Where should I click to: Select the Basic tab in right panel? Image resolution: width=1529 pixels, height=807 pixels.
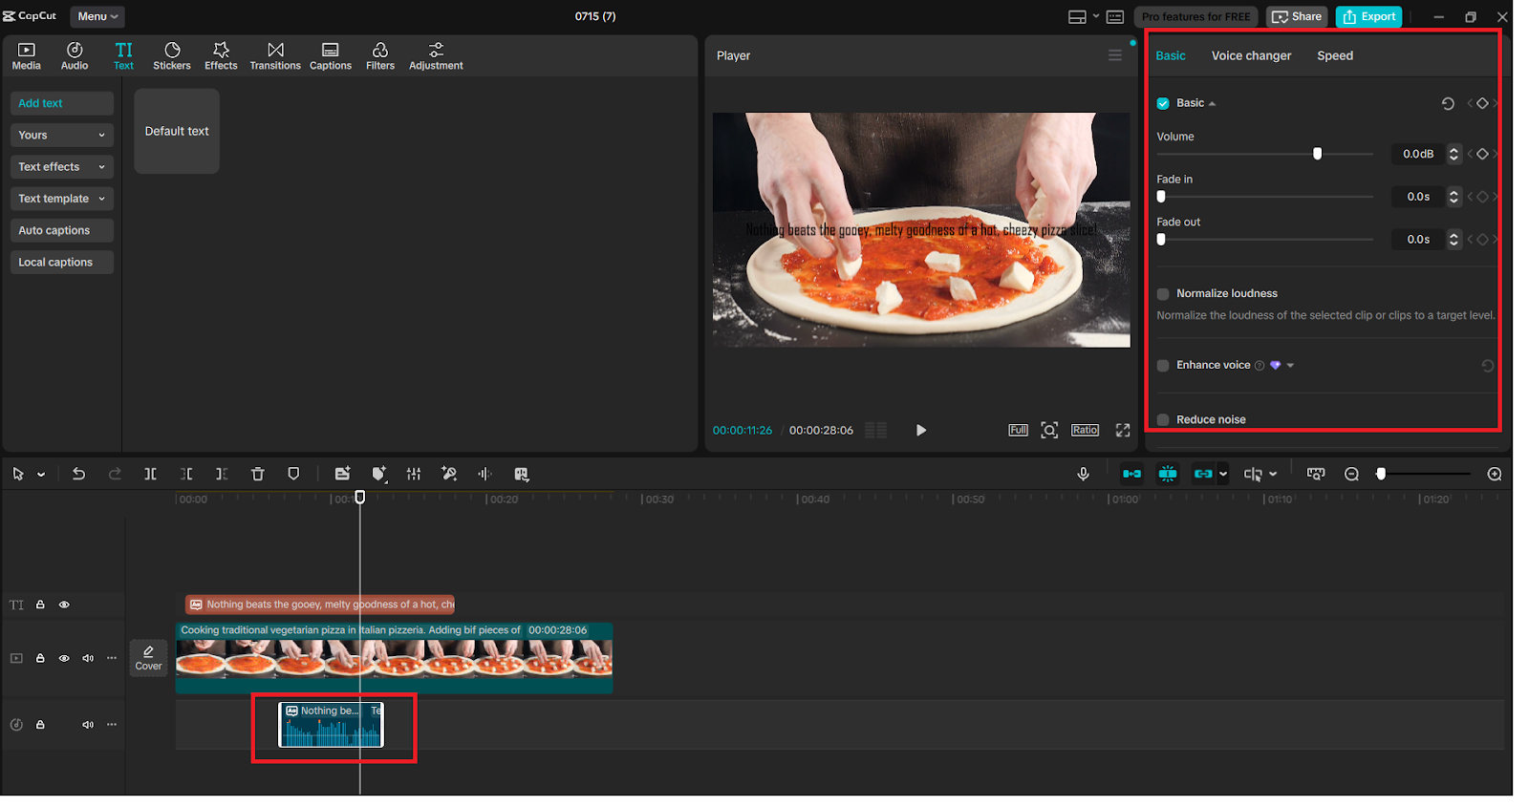[x=1171, y=55]
